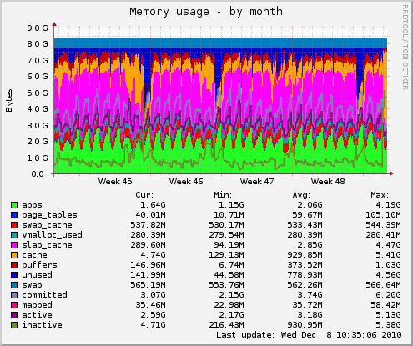Click the swap legend color swatch
The height and width of the screenshot is (346, 413).
pyautogui.click(x=14, y=285)
